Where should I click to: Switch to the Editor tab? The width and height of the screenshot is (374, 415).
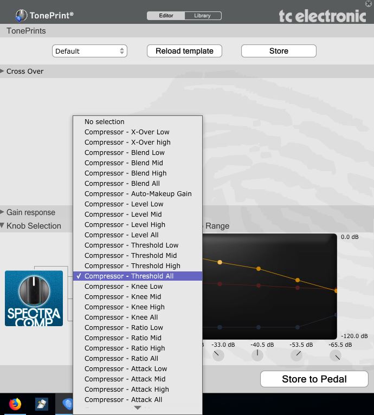pos(166,16)
